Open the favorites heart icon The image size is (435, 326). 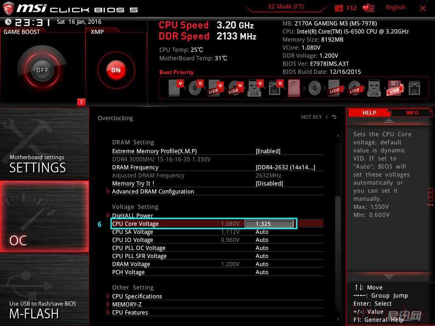(x=368, y=8)
